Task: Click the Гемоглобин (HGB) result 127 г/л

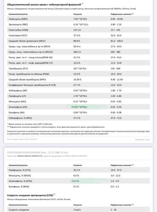Action: (77, 30)
